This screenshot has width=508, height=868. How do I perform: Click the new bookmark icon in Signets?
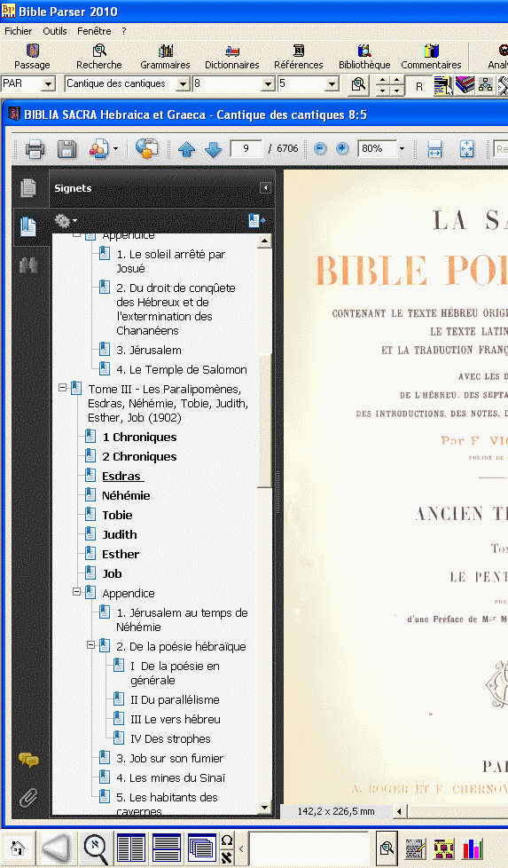[x=256, y=221]
